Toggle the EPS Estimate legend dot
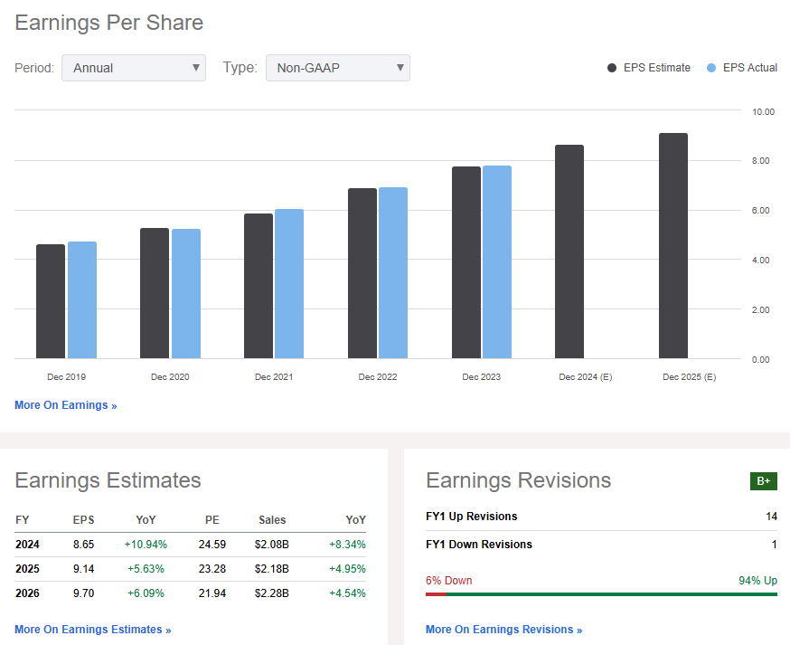This screenshot has height=645, width=790. tap(612, 67)
